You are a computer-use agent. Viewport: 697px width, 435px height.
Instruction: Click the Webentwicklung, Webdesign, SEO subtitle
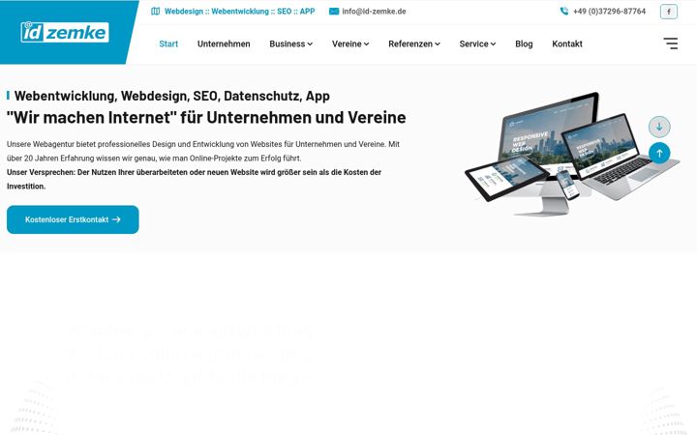pos(172,96)
